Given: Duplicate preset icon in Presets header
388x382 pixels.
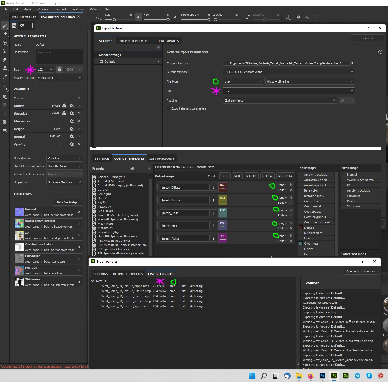Looking at the screenshot, I should (x=132, y=168).
